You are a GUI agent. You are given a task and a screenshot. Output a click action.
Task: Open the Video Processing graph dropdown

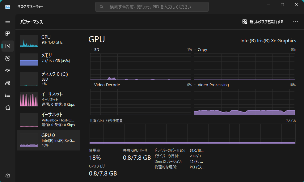coord(195,85)
